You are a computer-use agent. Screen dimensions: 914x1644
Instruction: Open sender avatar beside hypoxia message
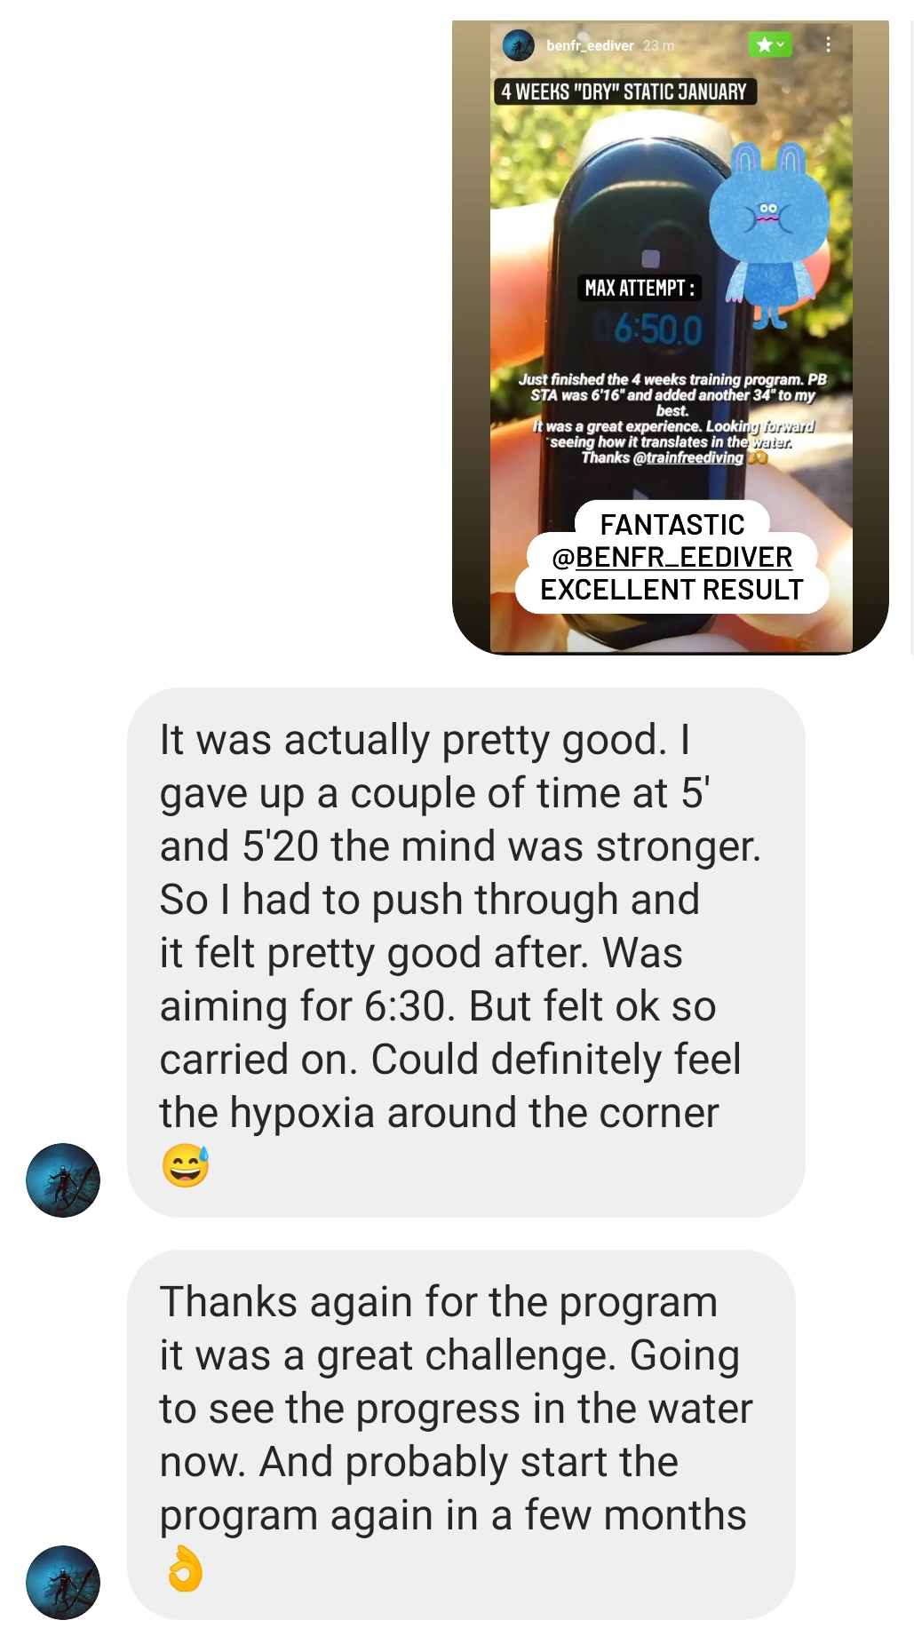tap(63, 1179)
